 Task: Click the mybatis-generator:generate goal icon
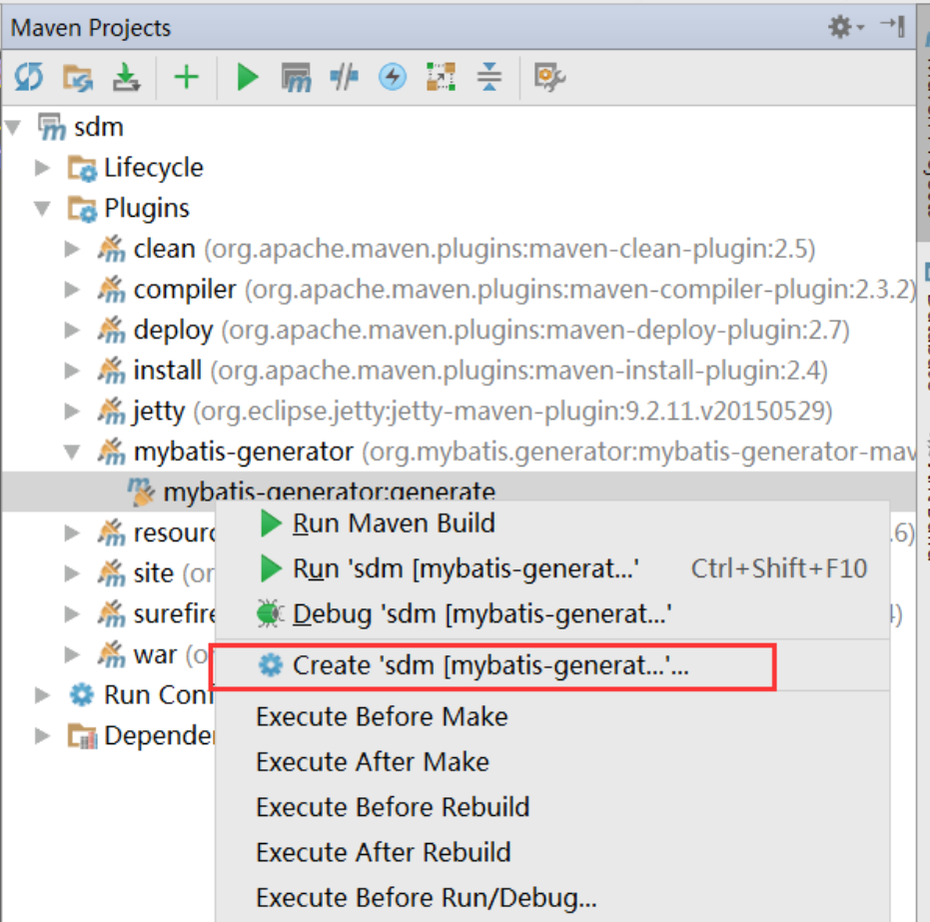pyautogui.click(x=141, y=492)
